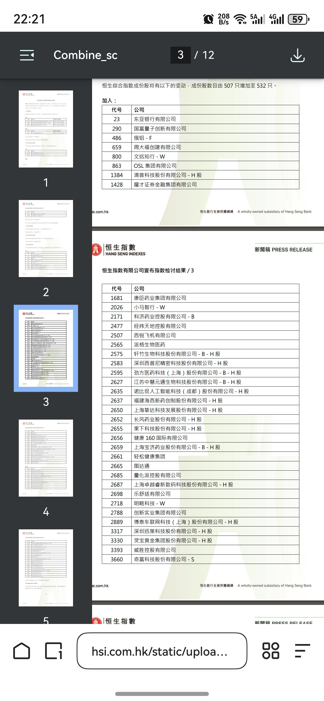Select row 周大福创建有限公司
The height and width of the screenshot is (701, 324).
coord(200,147)
